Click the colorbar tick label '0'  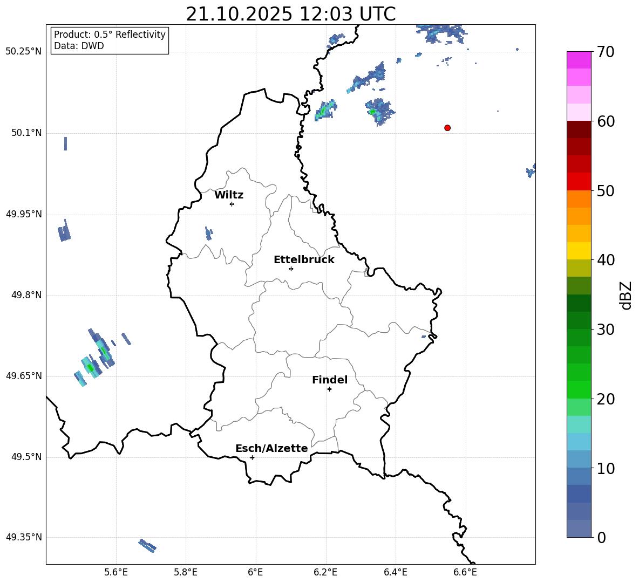[602, 538]
